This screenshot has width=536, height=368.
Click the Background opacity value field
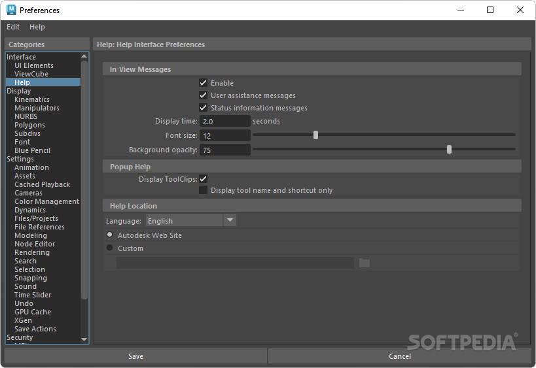point(225,150)
